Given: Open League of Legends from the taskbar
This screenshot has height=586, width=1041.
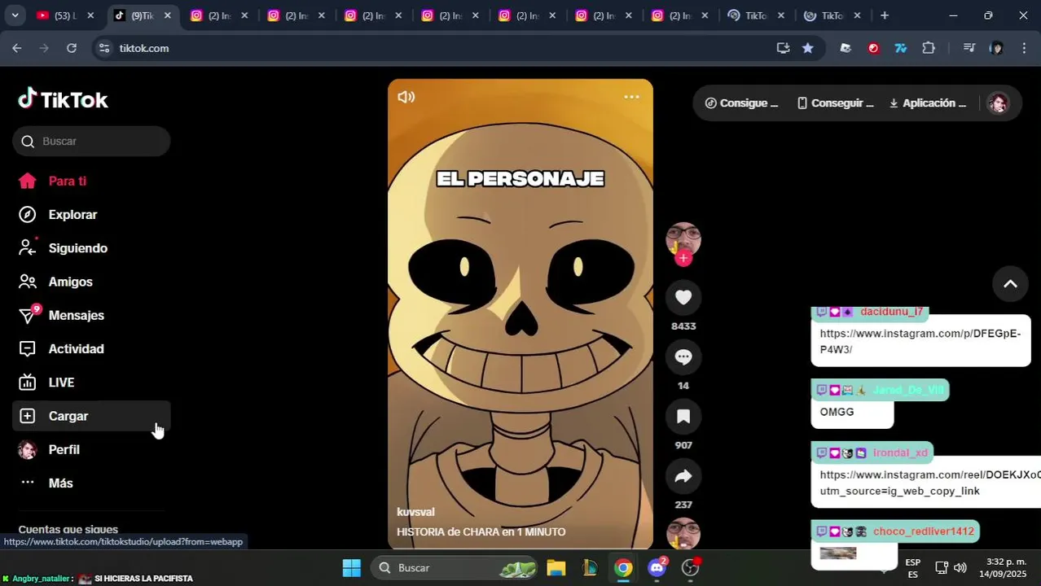Looking at the screenshot, I should click(590, 568).
